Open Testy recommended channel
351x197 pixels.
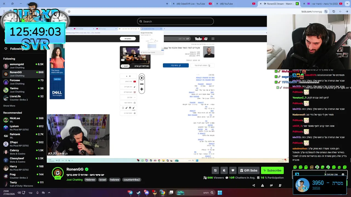tap(23, 184)
